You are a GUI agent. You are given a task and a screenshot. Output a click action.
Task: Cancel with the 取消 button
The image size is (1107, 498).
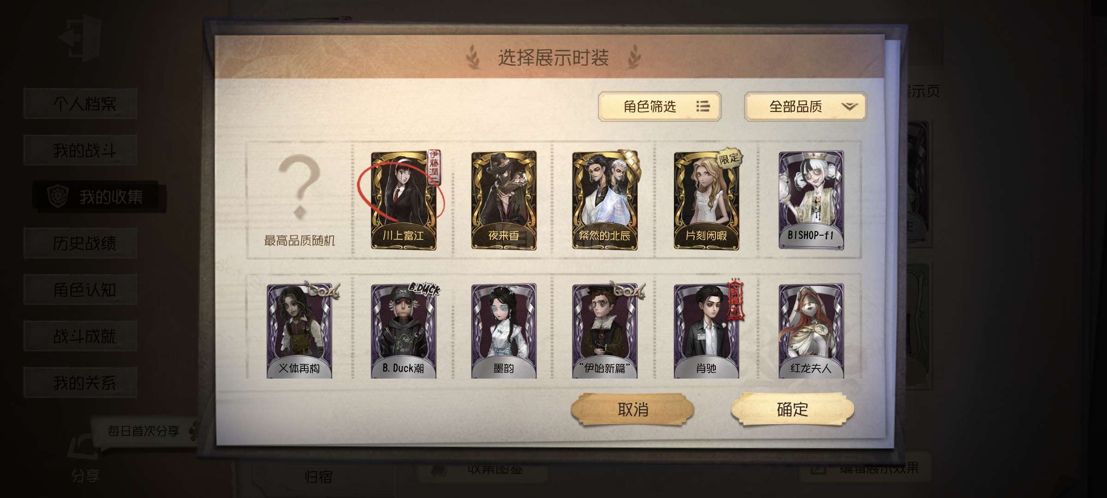[x=632, y=409]
